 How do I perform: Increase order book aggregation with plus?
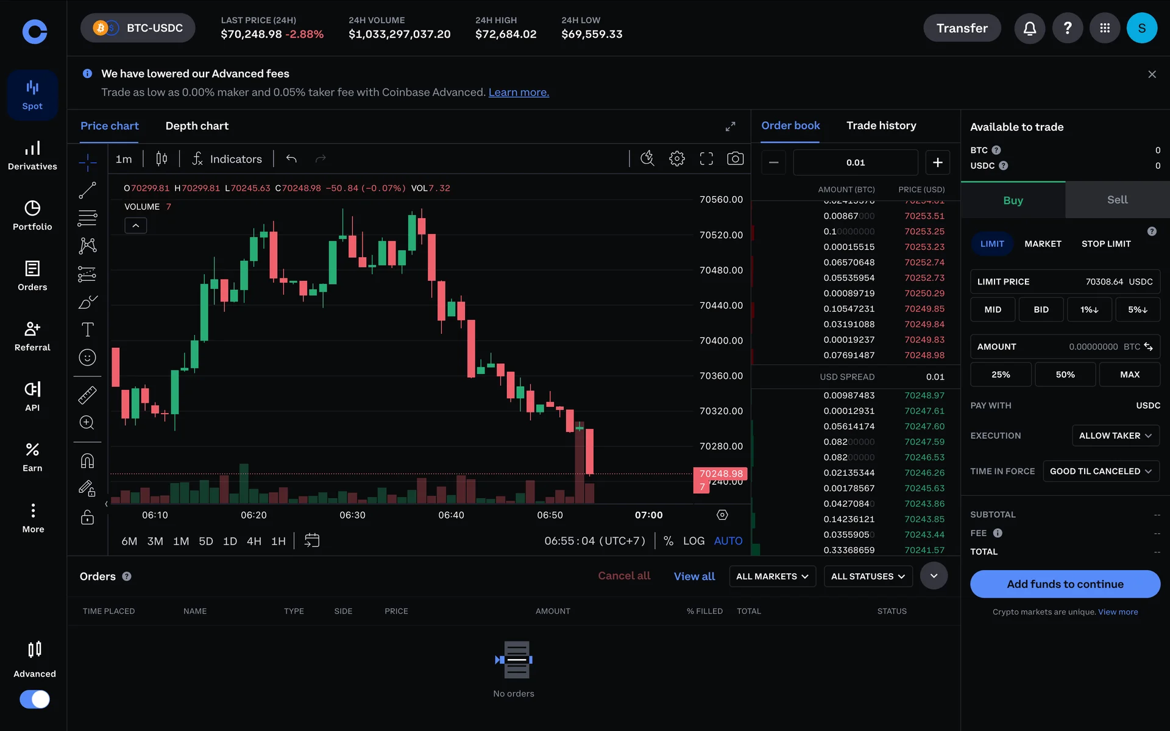(x=937, y=163)
